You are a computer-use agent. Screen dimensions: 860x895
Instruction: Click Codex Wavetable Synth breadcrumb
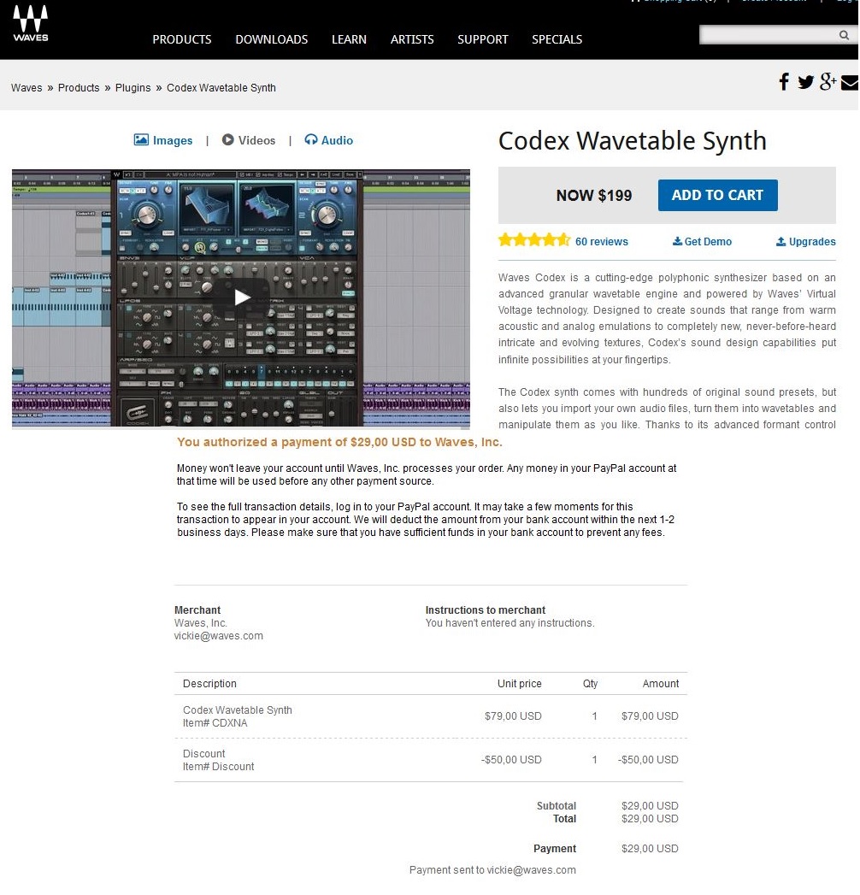[221, 88]
